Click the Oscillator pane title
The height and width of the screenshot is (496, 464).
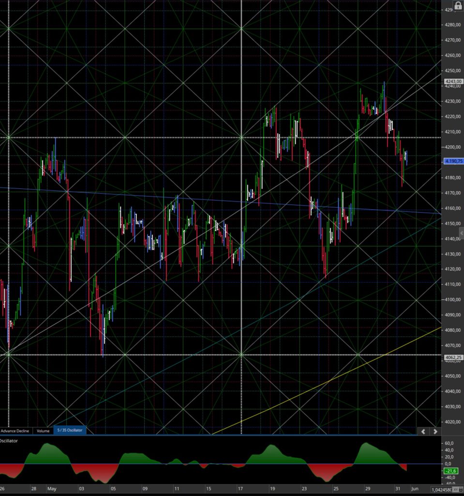tap(9, 441)
